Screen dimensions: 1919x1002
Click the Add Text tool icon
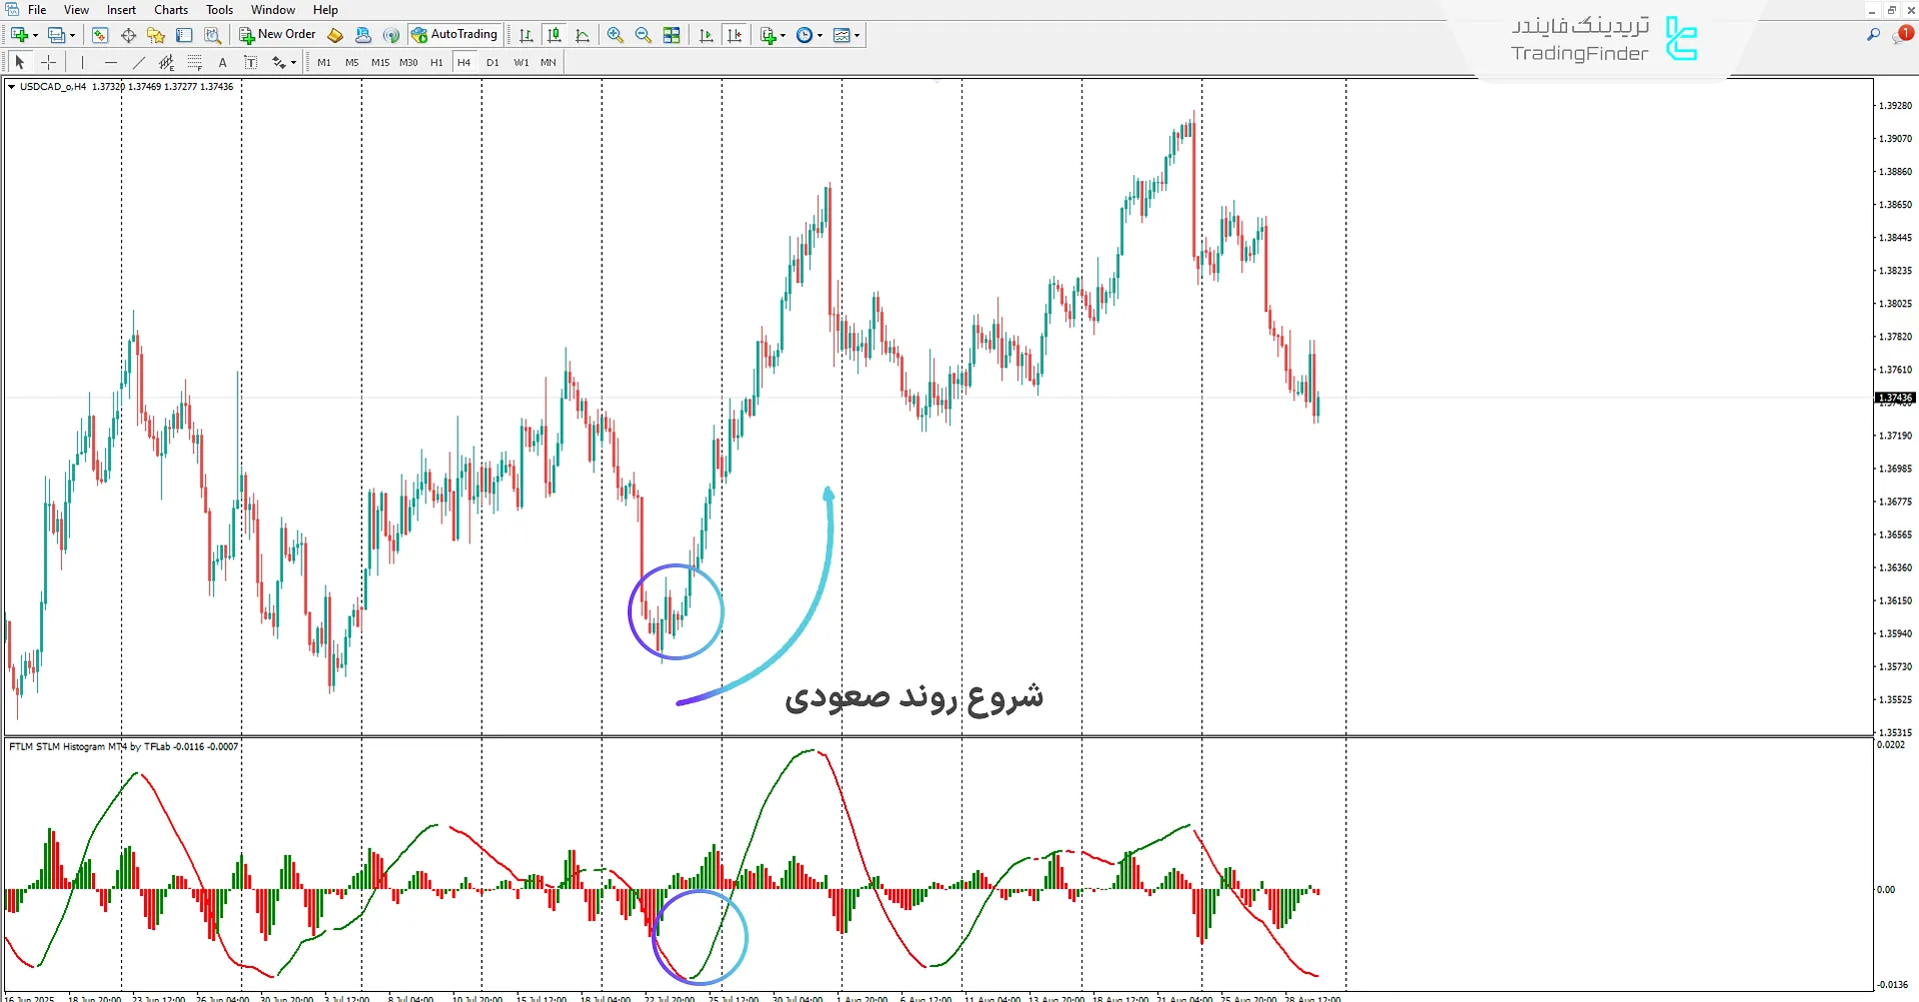coord(222,62)
